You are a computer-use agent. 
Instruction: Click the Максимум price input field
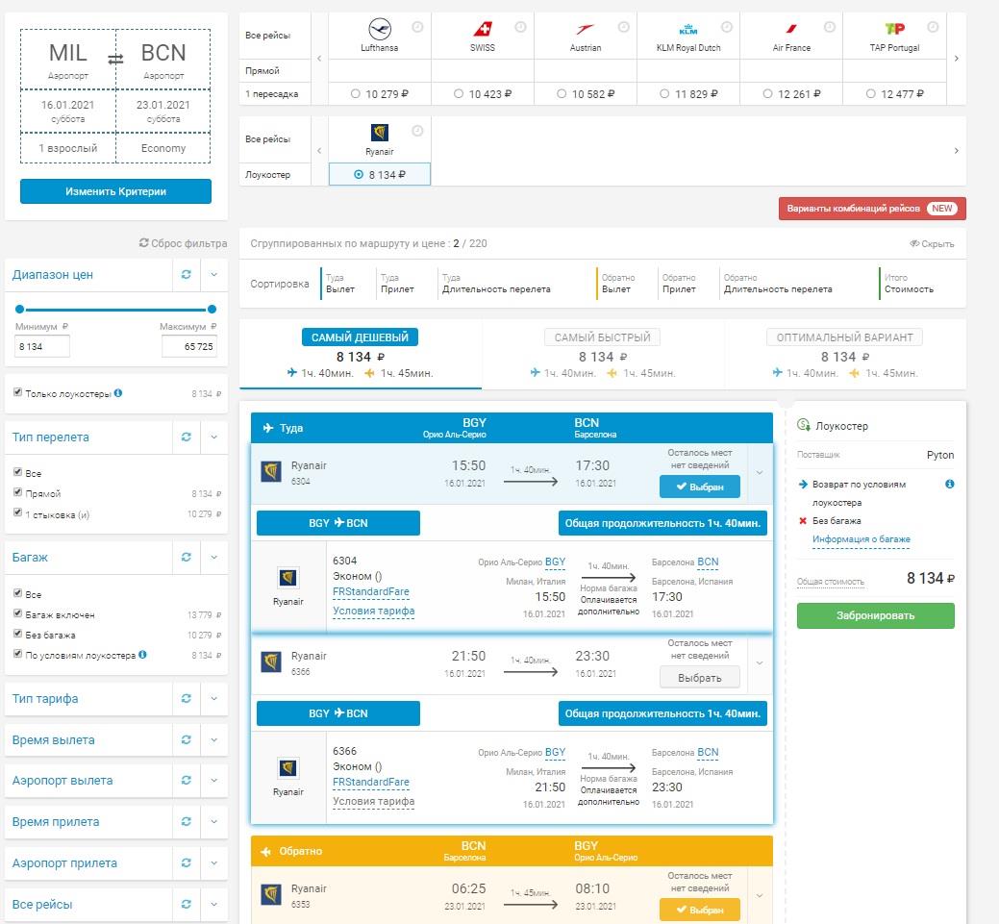pyautogui.click(x=189, y=347)
